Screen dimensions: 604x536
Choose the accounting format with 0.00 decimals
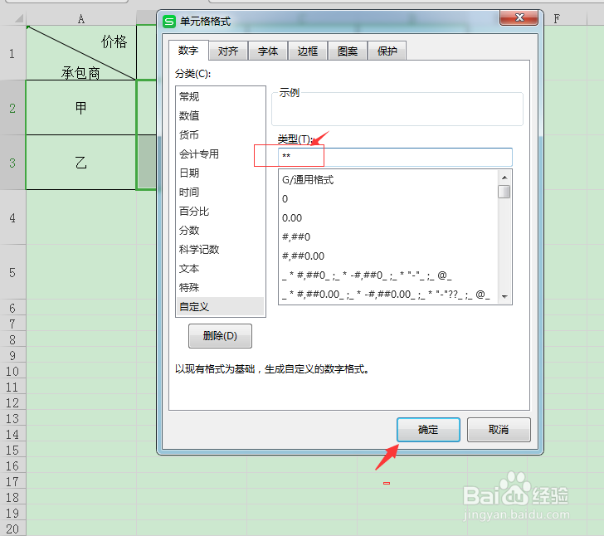click(388, 295)
